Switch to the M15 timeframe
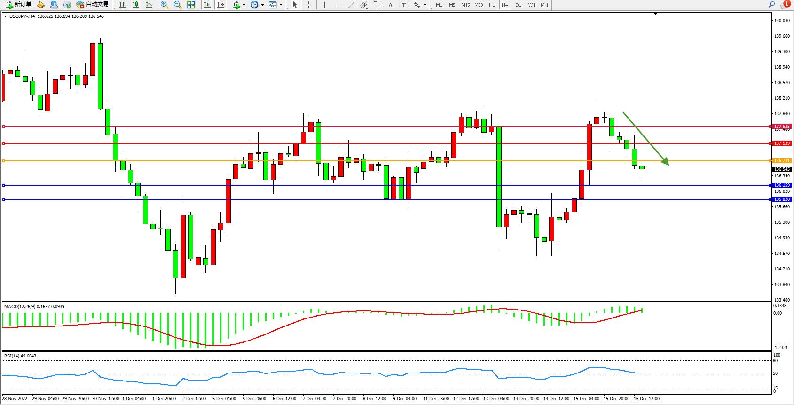 (465, 5)
